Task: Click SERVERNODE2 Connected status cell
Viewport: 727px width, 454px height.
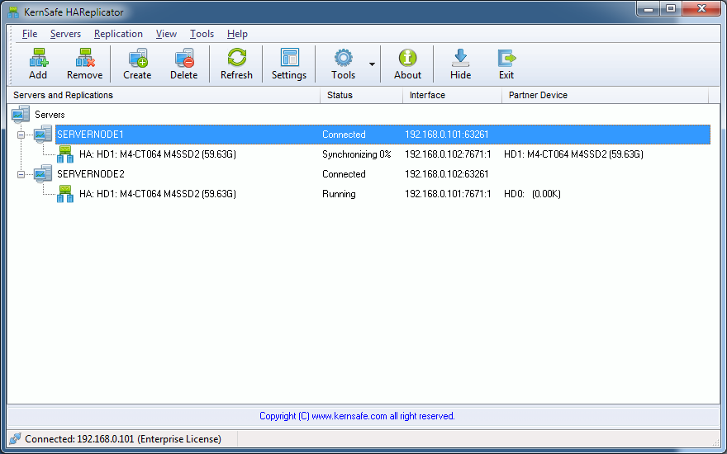Action: click(x=344, y=174)
